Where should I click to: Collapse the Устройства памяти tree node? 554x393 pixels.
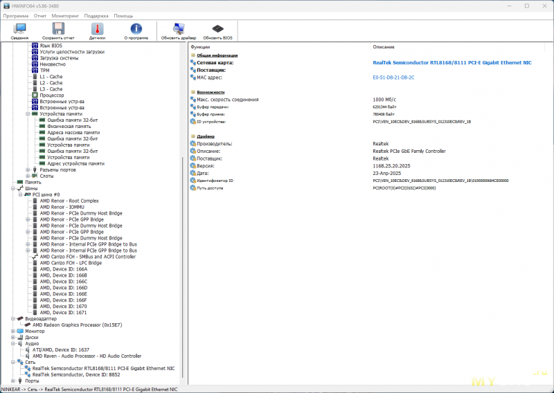click(28, 114)
